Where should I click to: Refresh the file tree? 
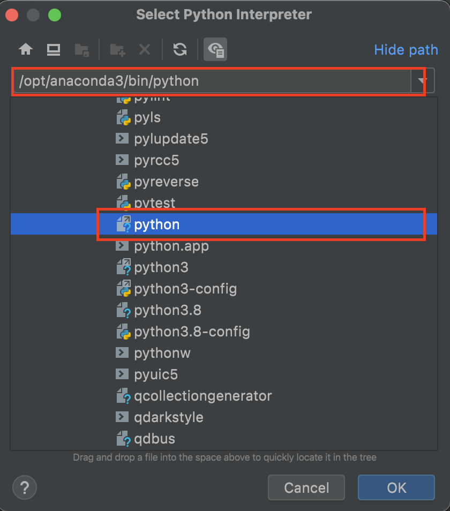point(180,49)
